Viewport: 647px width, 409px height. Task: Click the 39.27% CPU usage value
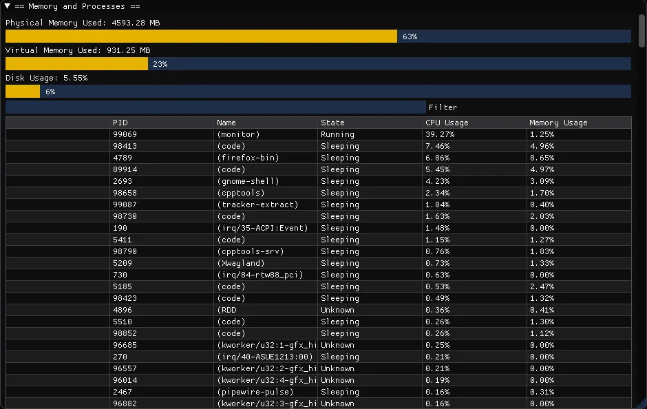click(440, 134)
